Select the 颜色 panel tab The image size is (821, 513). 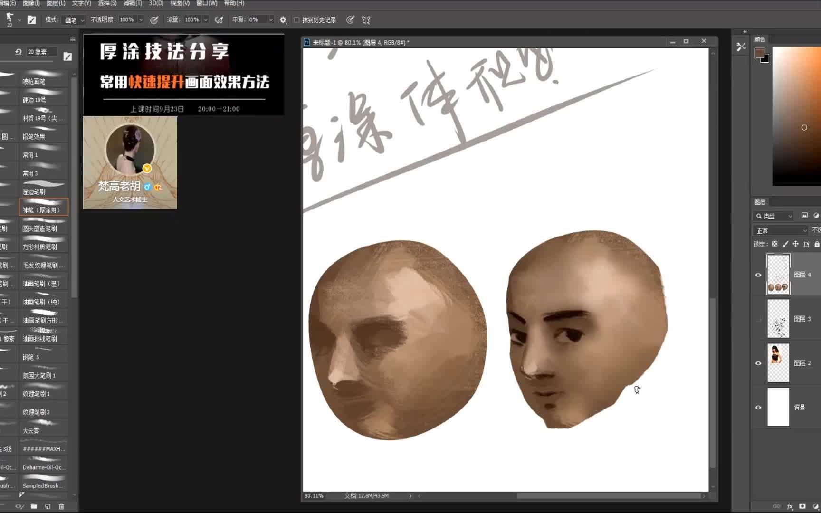(x=760, y=39)
